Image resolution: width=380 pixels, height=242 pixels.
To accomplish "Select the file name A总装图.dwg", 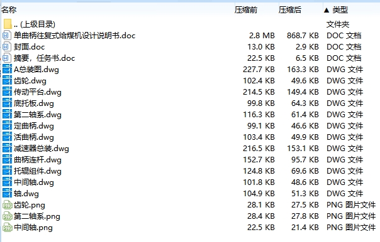I will pyautogui.click(x=36, y=70).
